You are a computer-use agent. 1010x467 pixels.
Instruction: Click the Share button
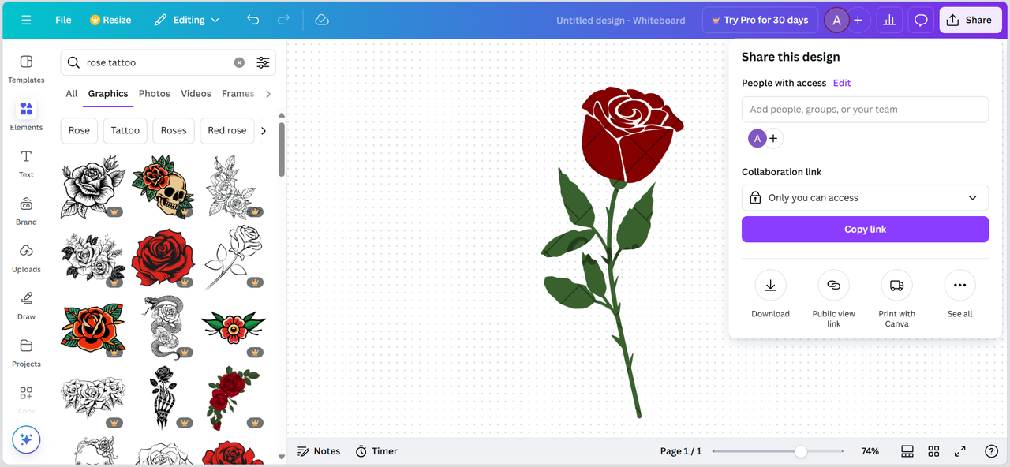click(x=971, y=20)
